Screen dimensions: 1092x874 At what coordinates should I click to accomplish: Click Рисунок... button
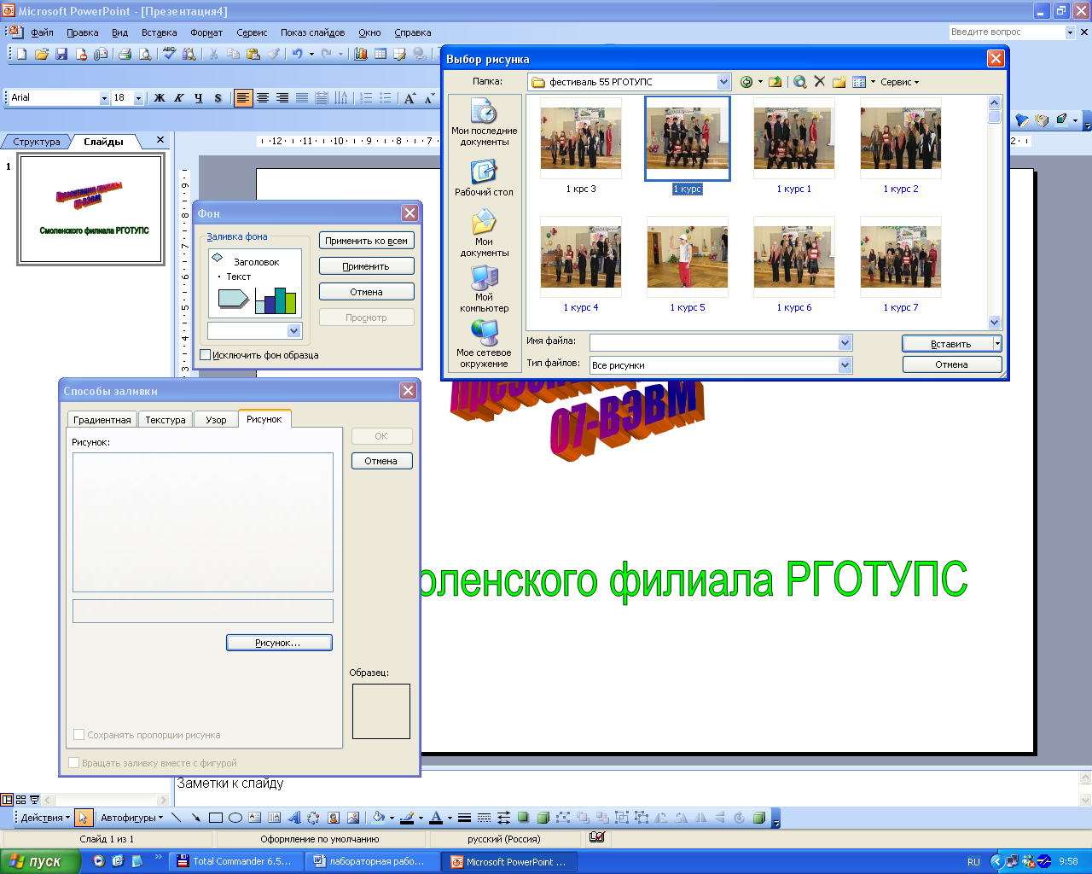tap(279, 643)
